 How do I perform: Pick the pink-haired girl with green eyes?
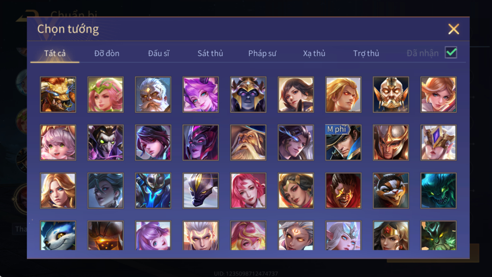[x=58, y=143]
